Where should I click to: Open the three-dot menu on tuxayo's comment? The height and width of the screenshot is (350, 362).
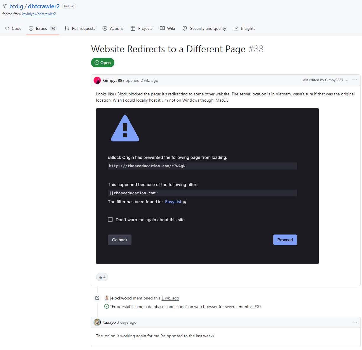click(355, 322)
